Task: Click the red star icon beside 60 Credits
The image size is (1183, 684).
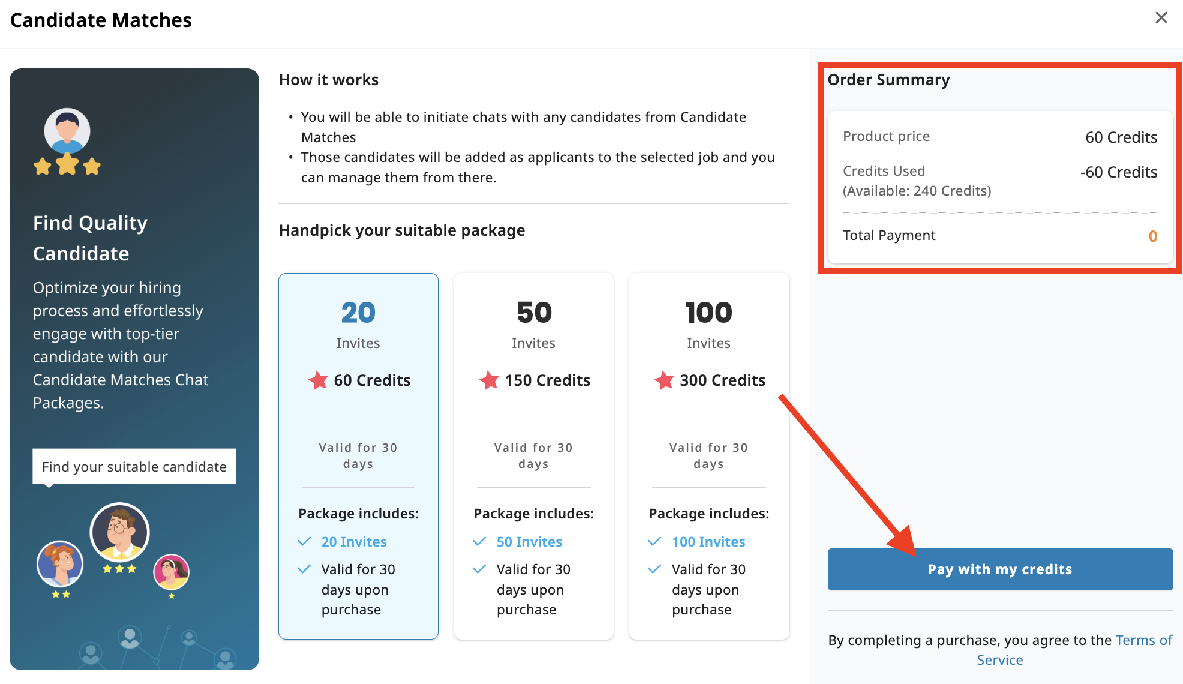Action: [318, 380]
